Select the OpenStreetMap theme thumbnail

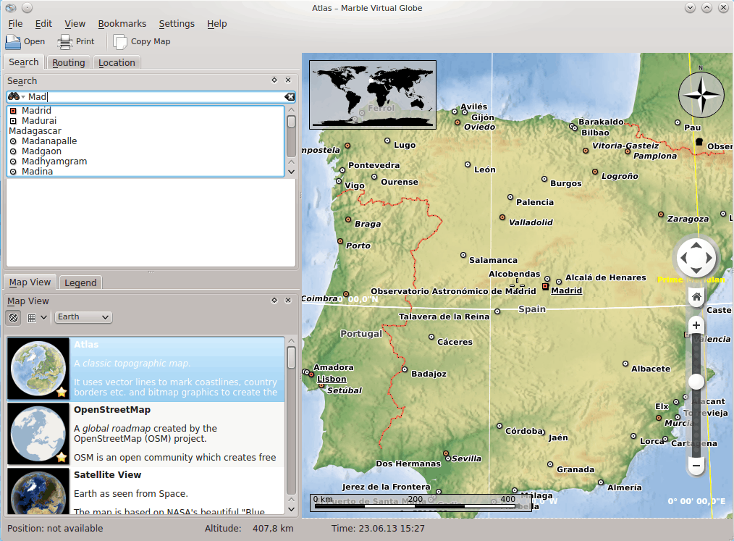38,434
